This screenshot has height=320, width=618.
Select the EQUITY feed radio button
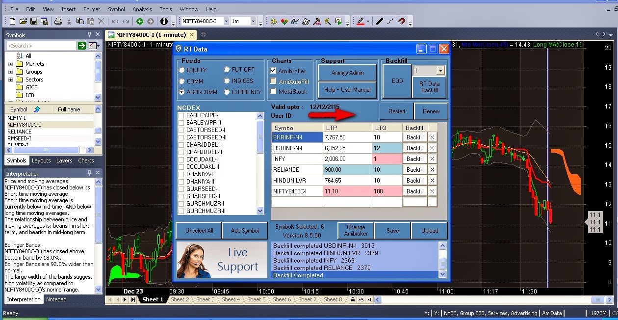[x=182, y=70]
